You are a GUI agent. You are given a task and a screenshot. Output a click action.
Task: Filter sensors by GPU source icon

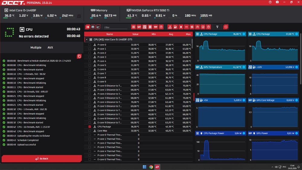coord(139,27)
